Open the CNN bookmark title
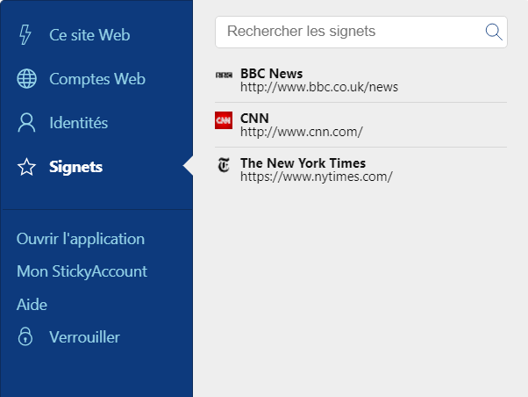This screenshot has width=528, height=397. [254, 119]
